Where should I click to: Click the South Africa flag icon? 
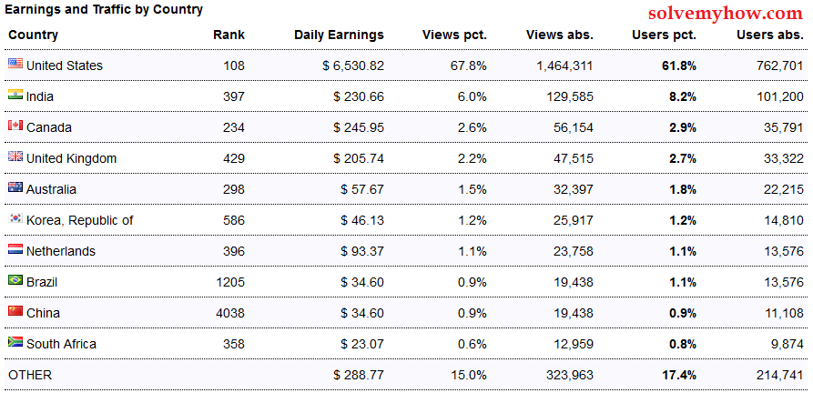coord(15,343)
